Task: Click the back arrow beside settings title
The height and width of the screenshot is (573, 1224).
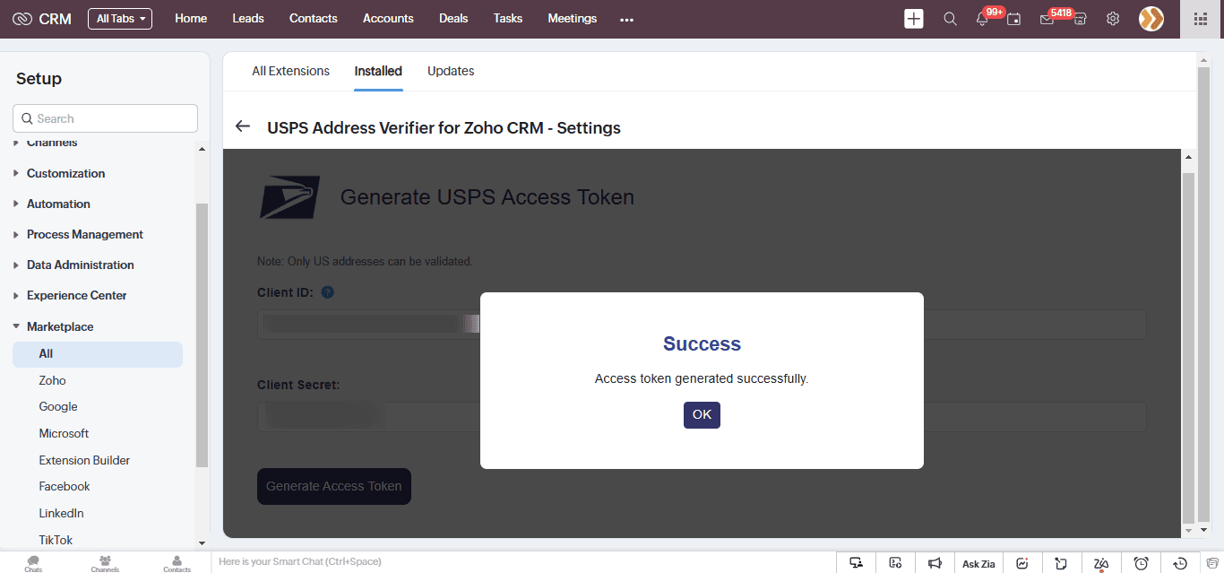Action: coord(242,126)
